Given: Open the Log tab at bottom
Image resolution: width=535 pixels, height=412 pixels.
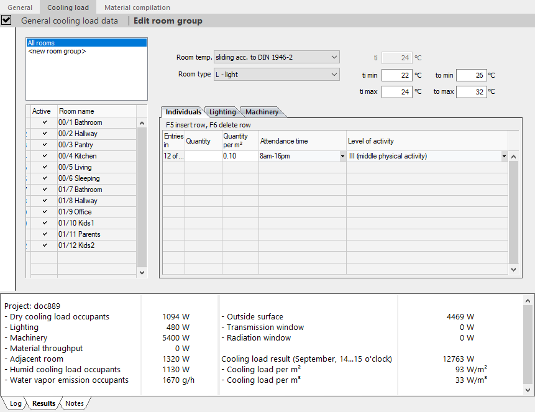Looking at the screenshot, I should (x=16, y=403).
